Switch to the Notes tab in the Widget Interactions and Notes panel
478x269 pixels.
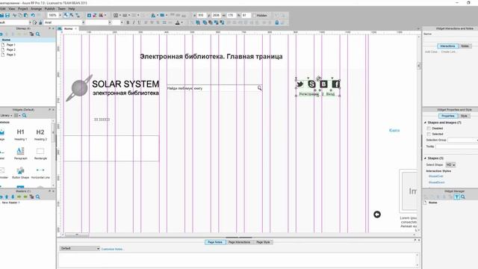pyautogui.click(x=465, y=46)
